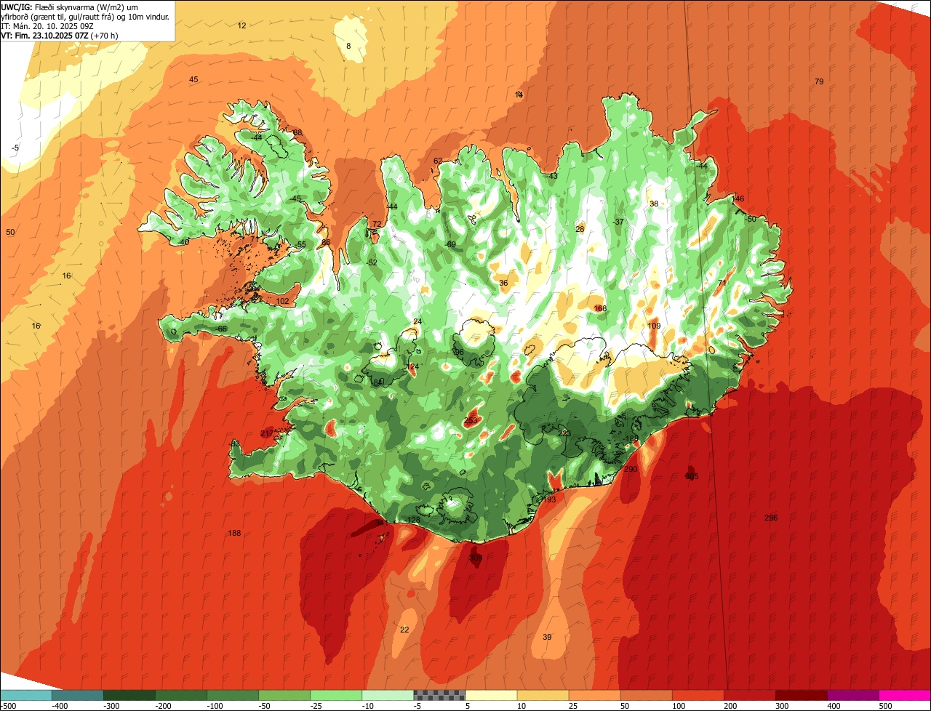Screen dimensions: 931x711
Task: Click the map value 88
Action: click(x=297, y=132)
